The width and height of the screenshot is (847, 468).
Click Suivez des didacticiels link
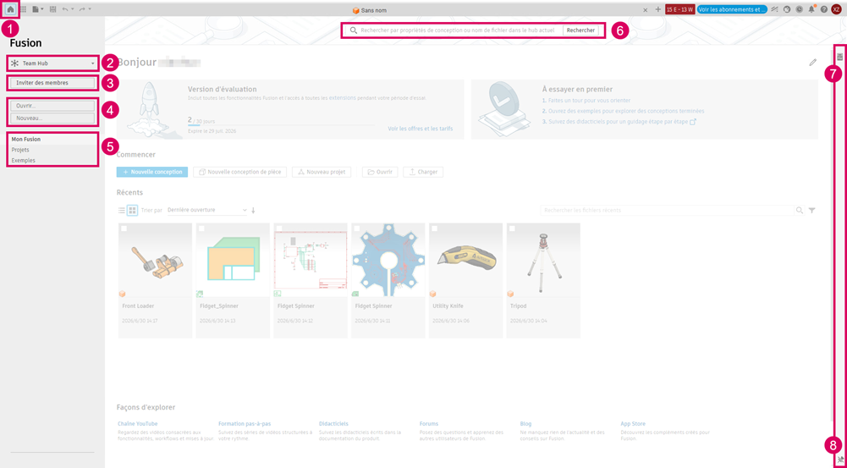coord(622,122)
